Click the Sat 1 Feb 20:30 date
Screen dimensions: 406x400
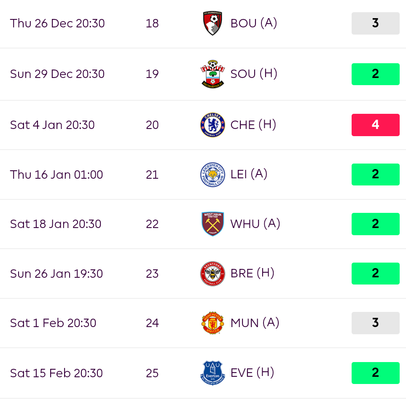pyautogui.click(x=53, y=323)
